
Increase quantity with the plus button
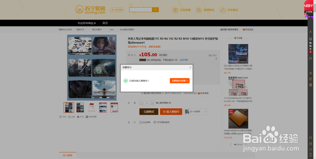tap(153, 103)
